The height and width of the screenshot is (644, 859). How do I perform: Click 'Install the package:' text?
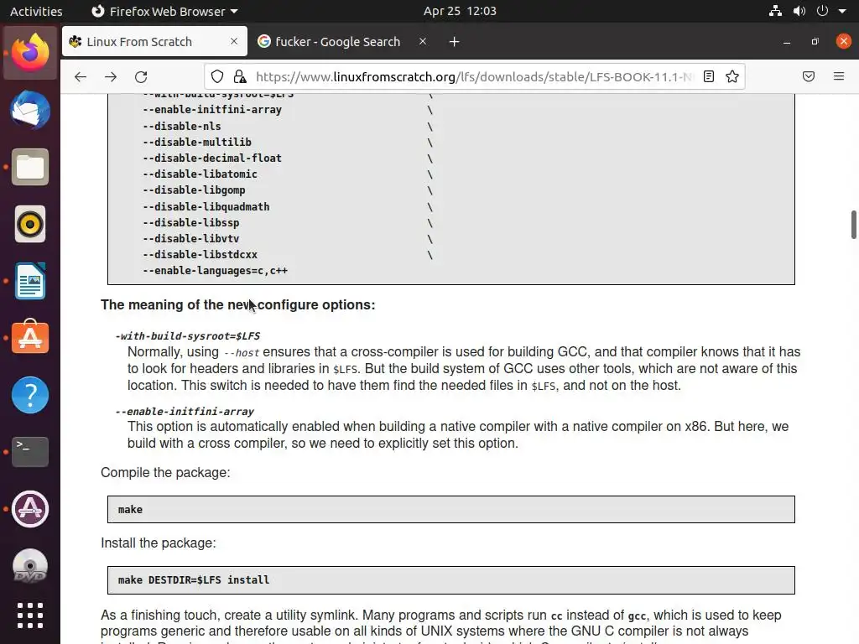159,543
